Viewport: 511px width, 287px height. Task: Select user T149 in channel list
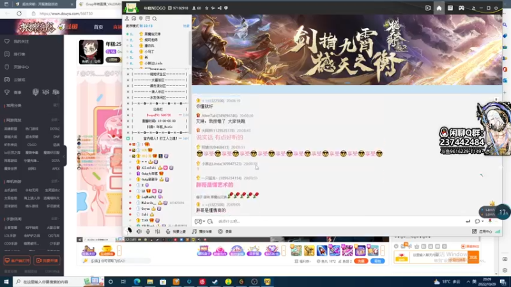[x=145, y=220]
